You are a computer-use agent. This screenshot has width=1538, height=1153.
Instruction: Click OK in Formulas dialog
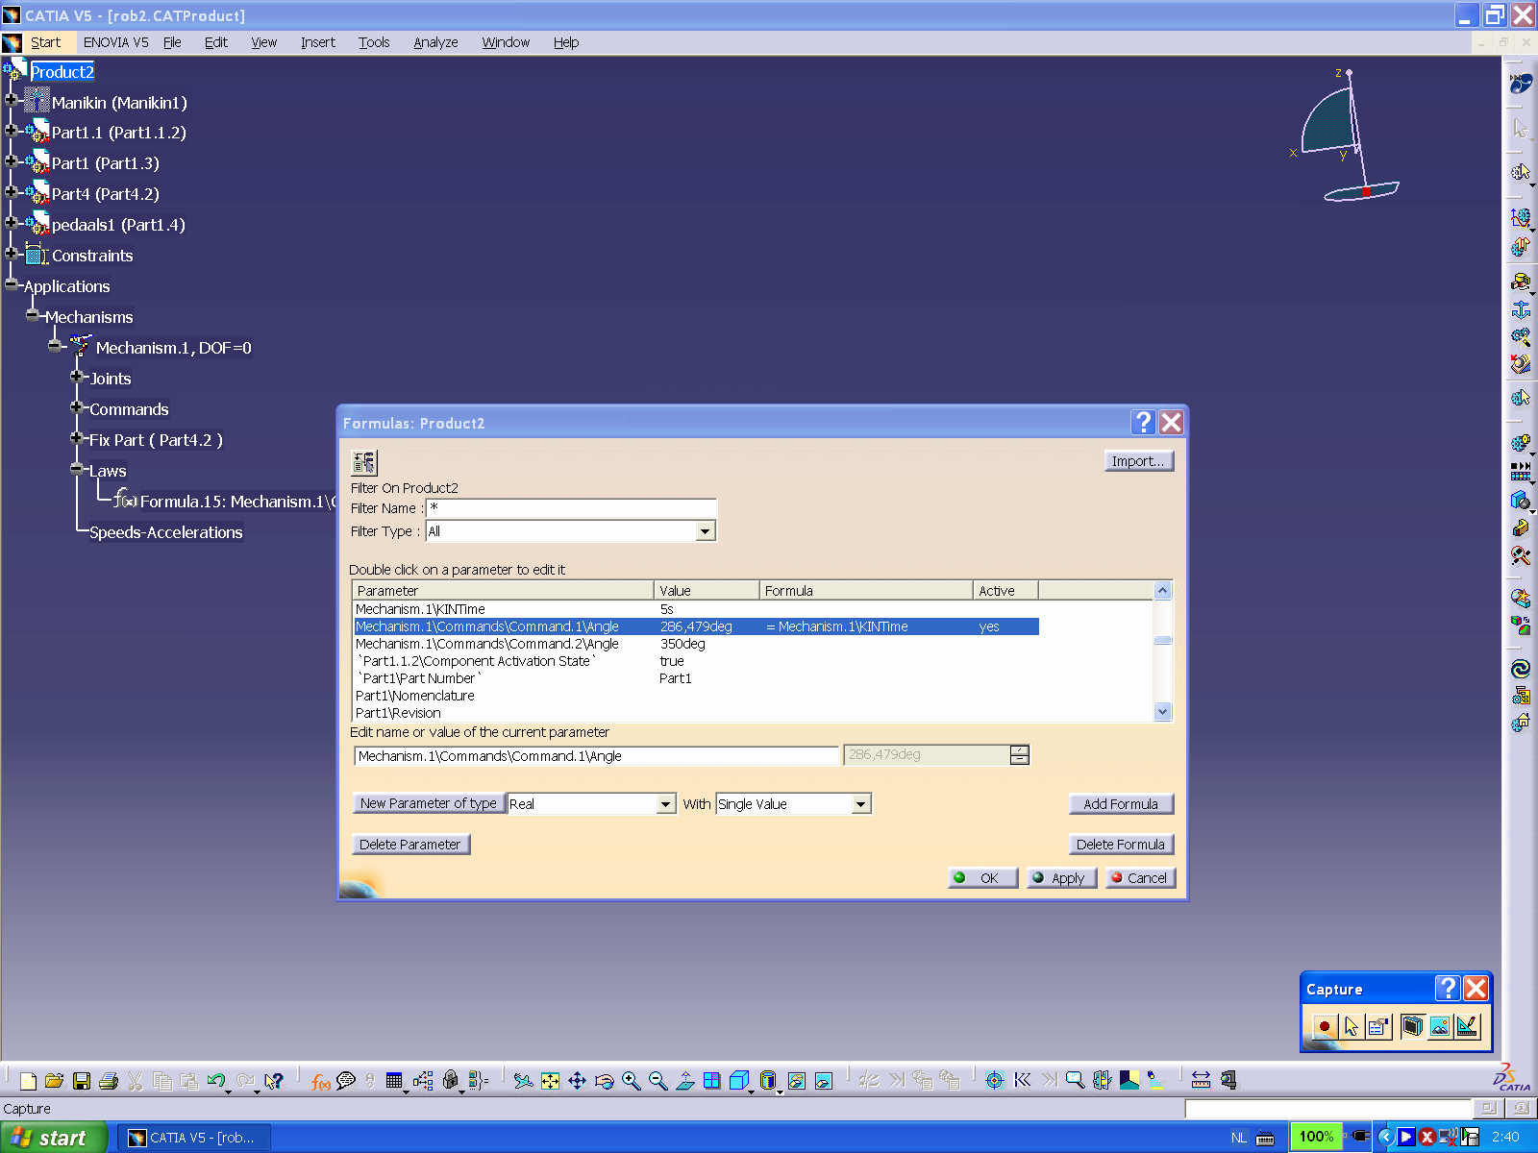983,878
